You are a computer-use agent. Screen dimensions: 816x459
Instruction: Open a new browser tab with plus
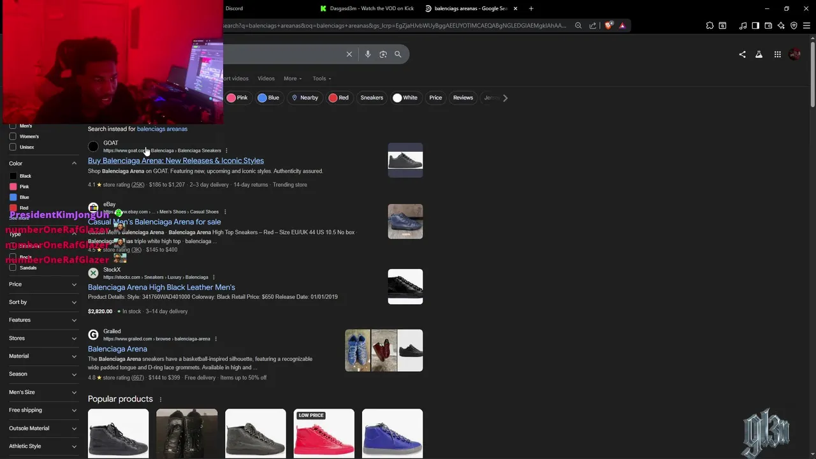(x=531, y=8)
